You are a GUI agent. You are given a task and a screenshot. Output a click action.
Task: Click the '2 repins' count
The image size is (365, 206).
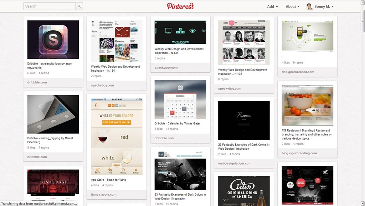coord(96,76)
